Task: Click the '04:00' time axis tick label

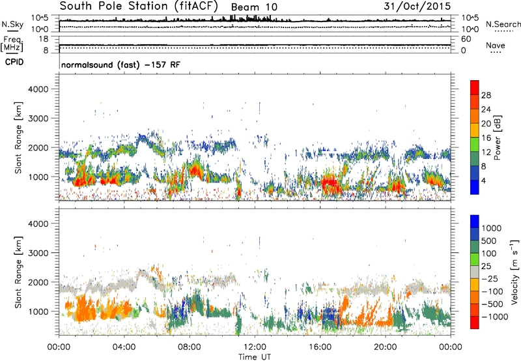Action: (124, 347)
